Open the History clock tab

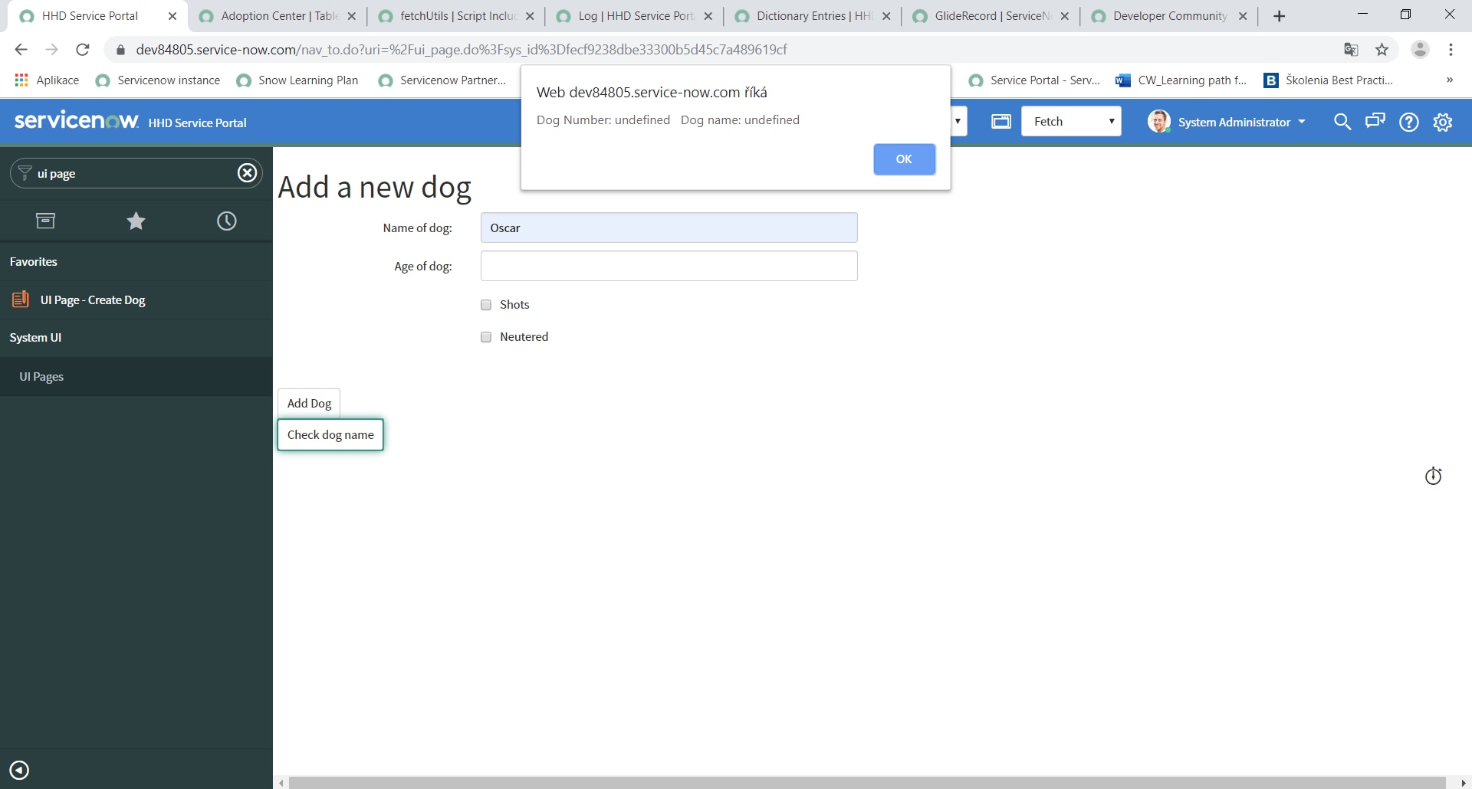pos(227,221)
